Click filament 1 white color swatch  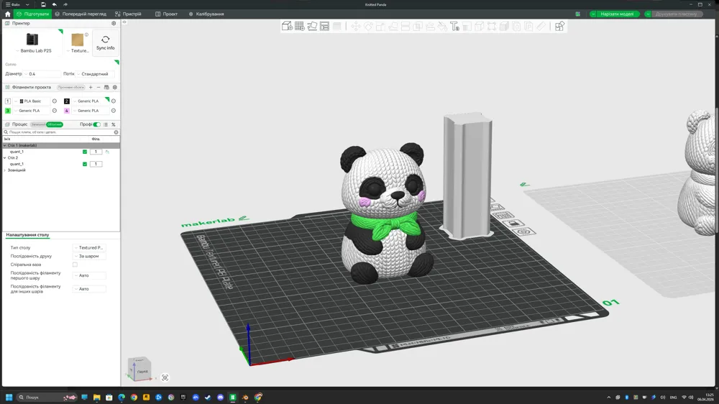coord(7,101)
